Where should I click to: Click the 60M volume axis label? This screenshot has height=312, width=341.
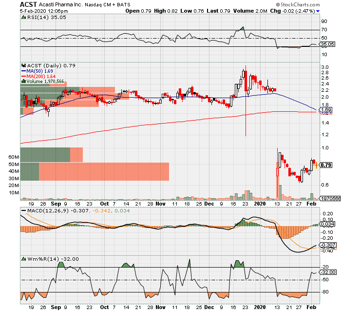(14, 157)
